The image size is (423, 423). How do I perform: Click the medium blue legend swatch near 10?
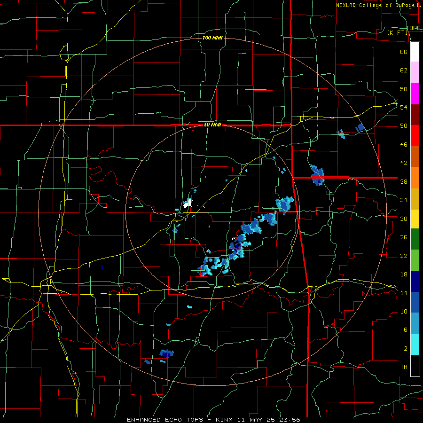[415, 302]
